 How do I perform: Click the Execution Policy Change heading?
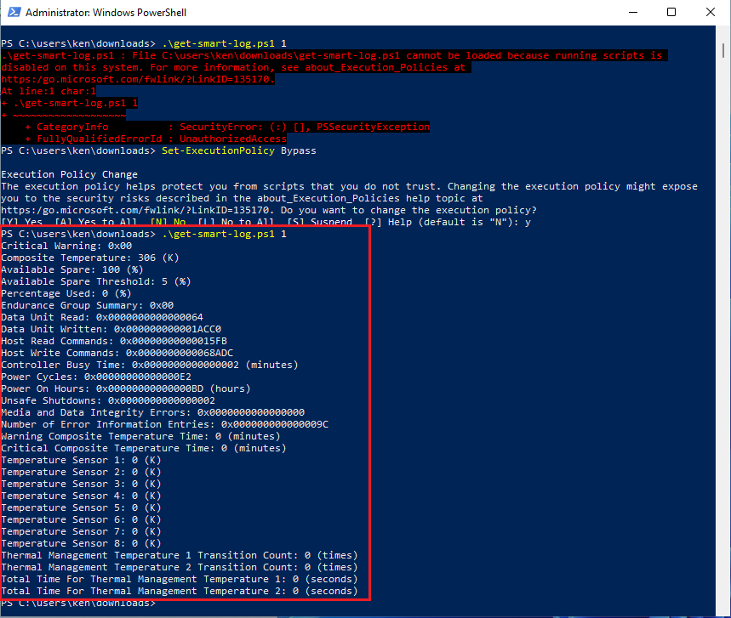click(x=68, y=173)
